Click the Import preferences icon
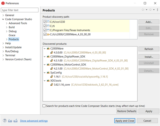The image size is (160, 126). point(10,121)
